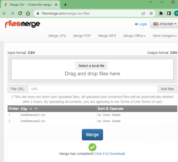Select the listoffreeware1.csv file name
Viewport: 178px width, 162px height.
pyautogui.click(x=33, y=115)
